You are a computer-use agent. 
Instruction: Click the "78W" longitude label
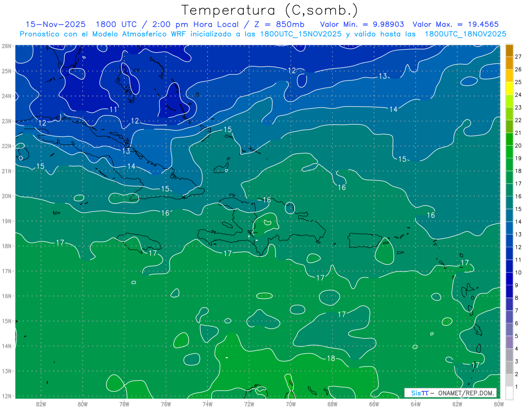tap(124, 404)
